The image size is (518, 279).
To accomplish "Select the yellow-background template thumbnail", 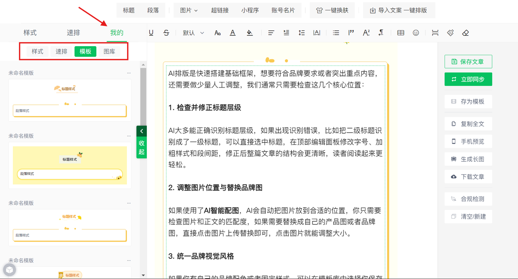I will pyautogui.click(x=70, y=165).
